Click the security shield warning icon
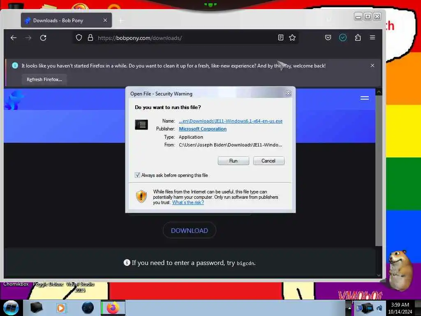Viewport: 421px width, 316px height. click(141, 196)
